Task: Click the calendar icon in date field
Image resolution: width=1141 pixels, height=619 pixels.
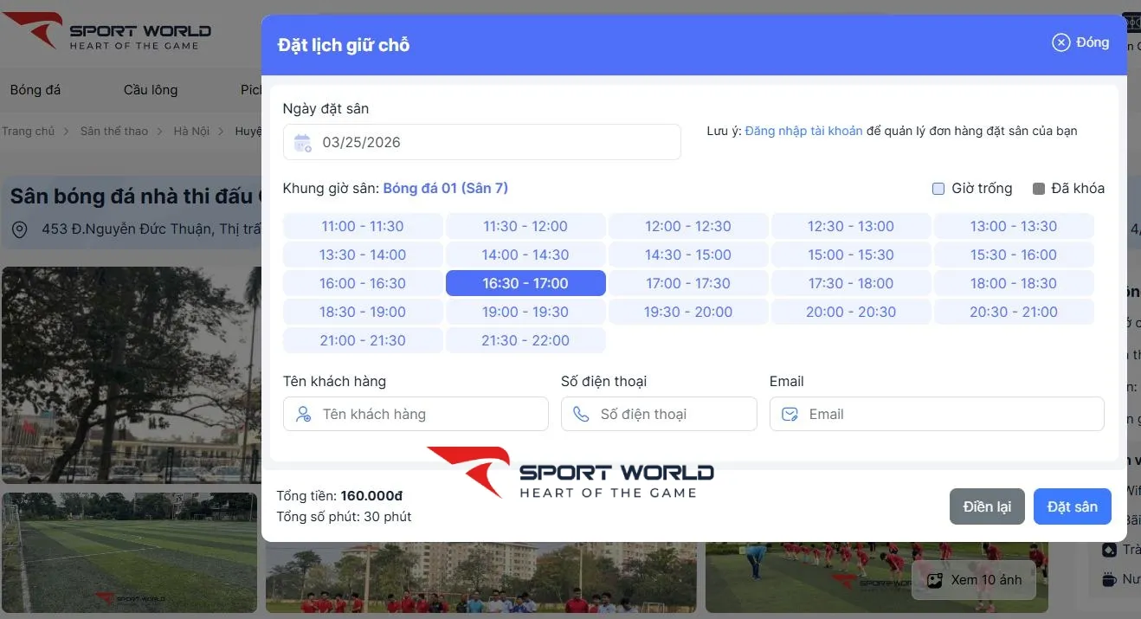Action: pos(302,143)
